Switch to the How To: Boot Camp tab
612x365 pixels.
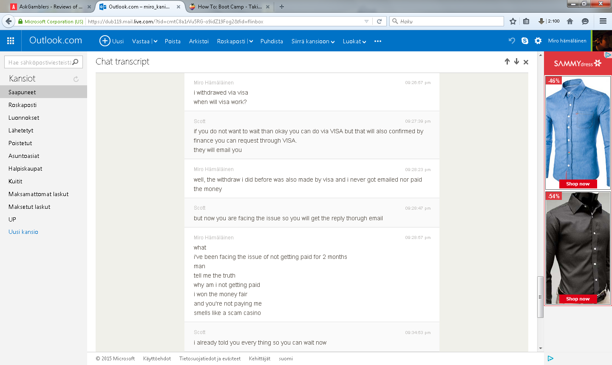click(229, 7)
